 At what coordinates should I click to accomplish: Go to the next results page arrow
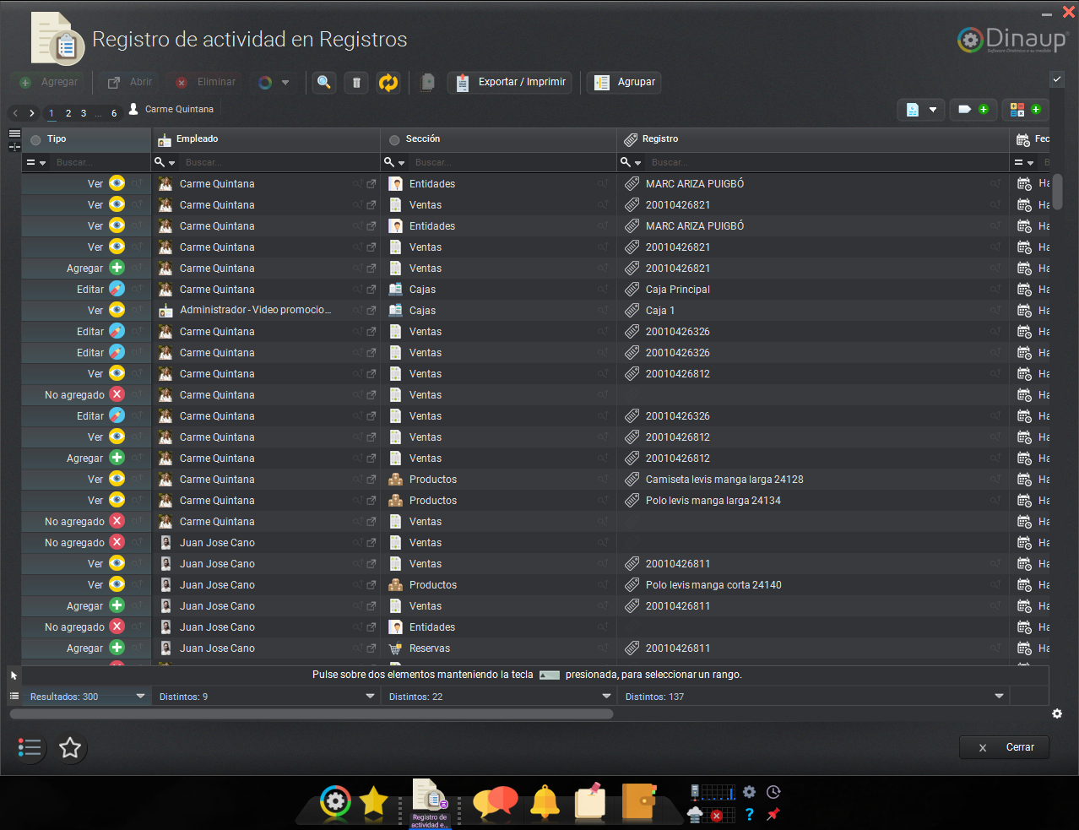(32, 113)
